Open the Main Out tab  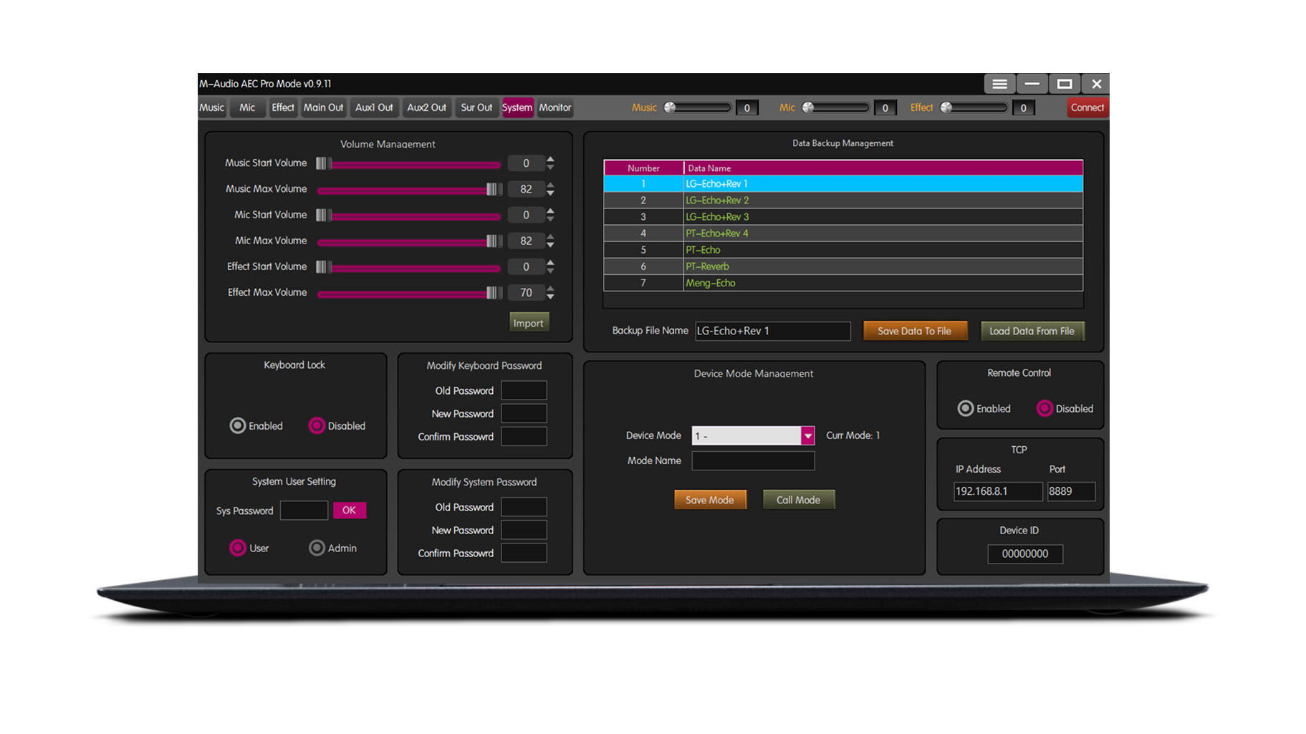point(323,107)
